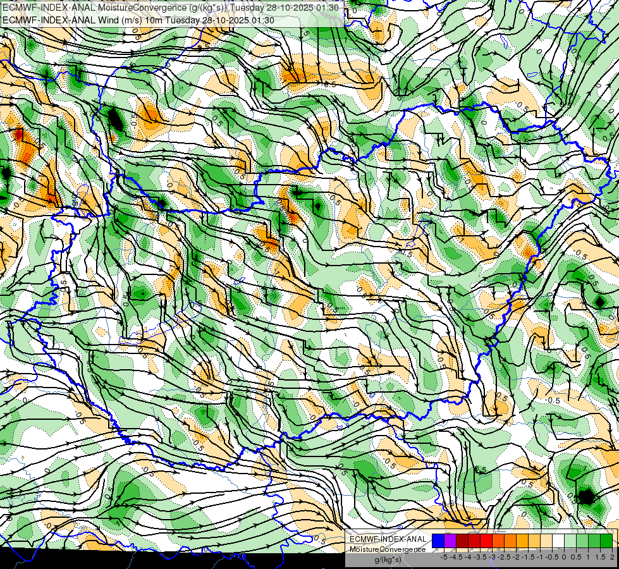Click the -3.5 tick label on the legend scale
The height and width of the screenshot is (569, 619).
tap(480, 557)
